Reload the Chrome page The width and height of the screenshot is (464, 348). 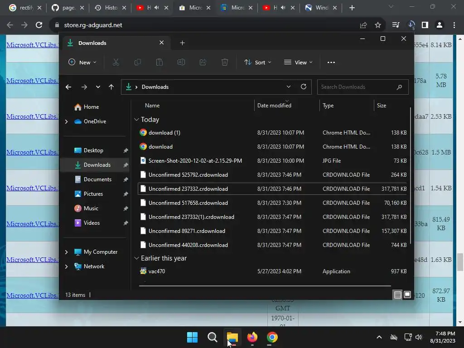(39, 25)
